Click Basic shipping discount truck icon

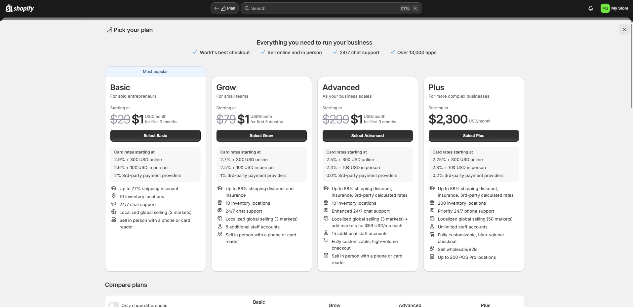[x=114, y=188]
